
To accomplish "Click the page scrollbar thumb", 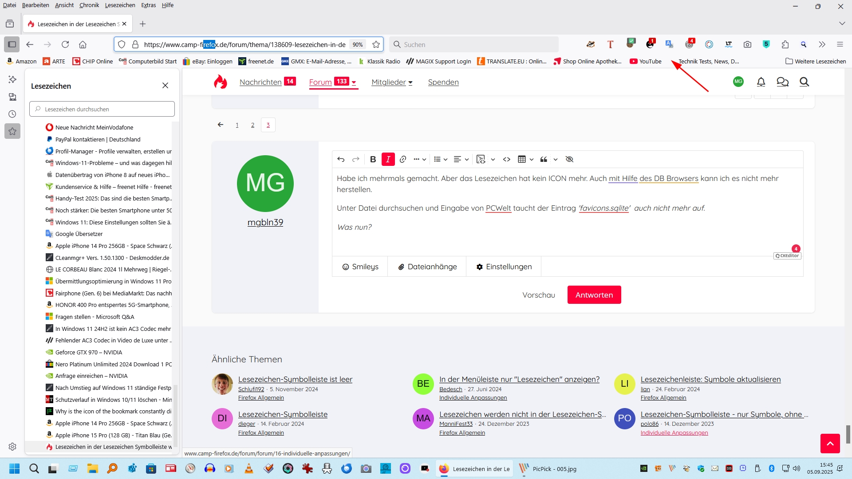I will pos(848,434).
